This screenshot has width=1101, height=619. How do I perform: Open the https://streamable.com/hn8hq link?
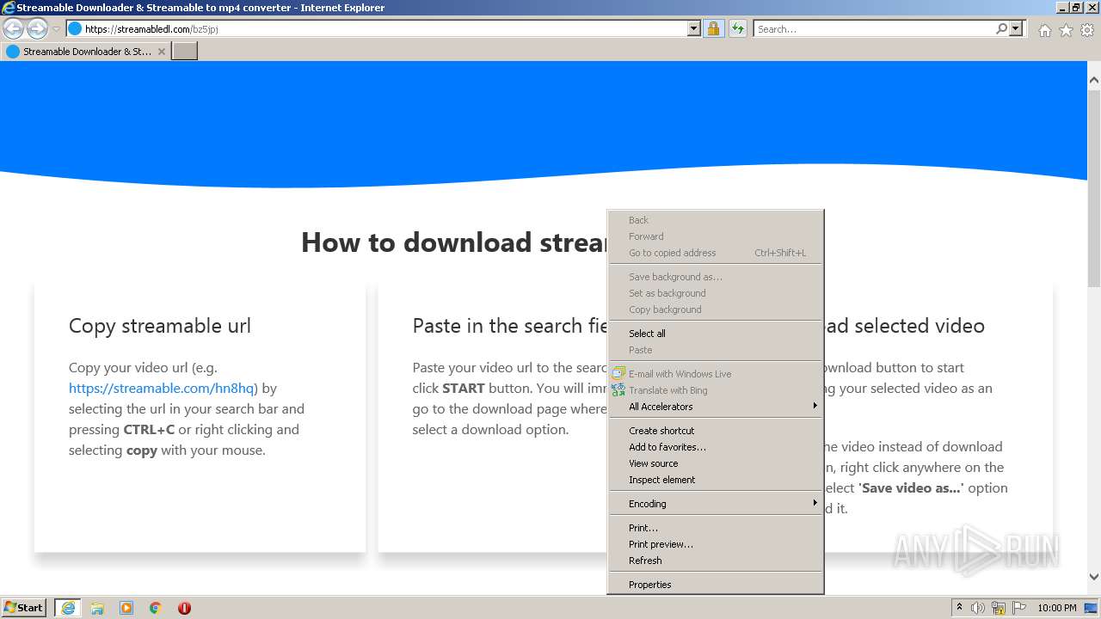161,388
